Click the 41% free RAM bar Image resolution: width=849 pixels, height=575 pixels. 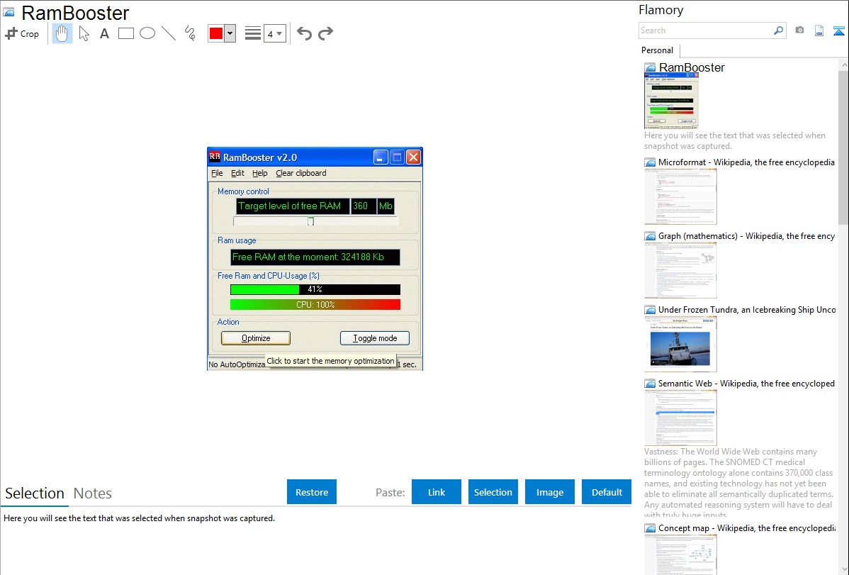click(315, 289)
